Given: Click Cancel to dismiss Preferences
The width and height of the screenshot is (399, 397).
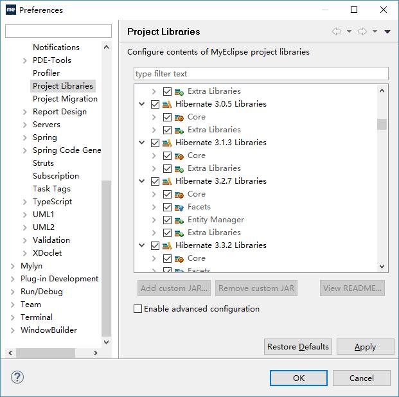Looking at the screenshot, I should click(x=362, y=378).
